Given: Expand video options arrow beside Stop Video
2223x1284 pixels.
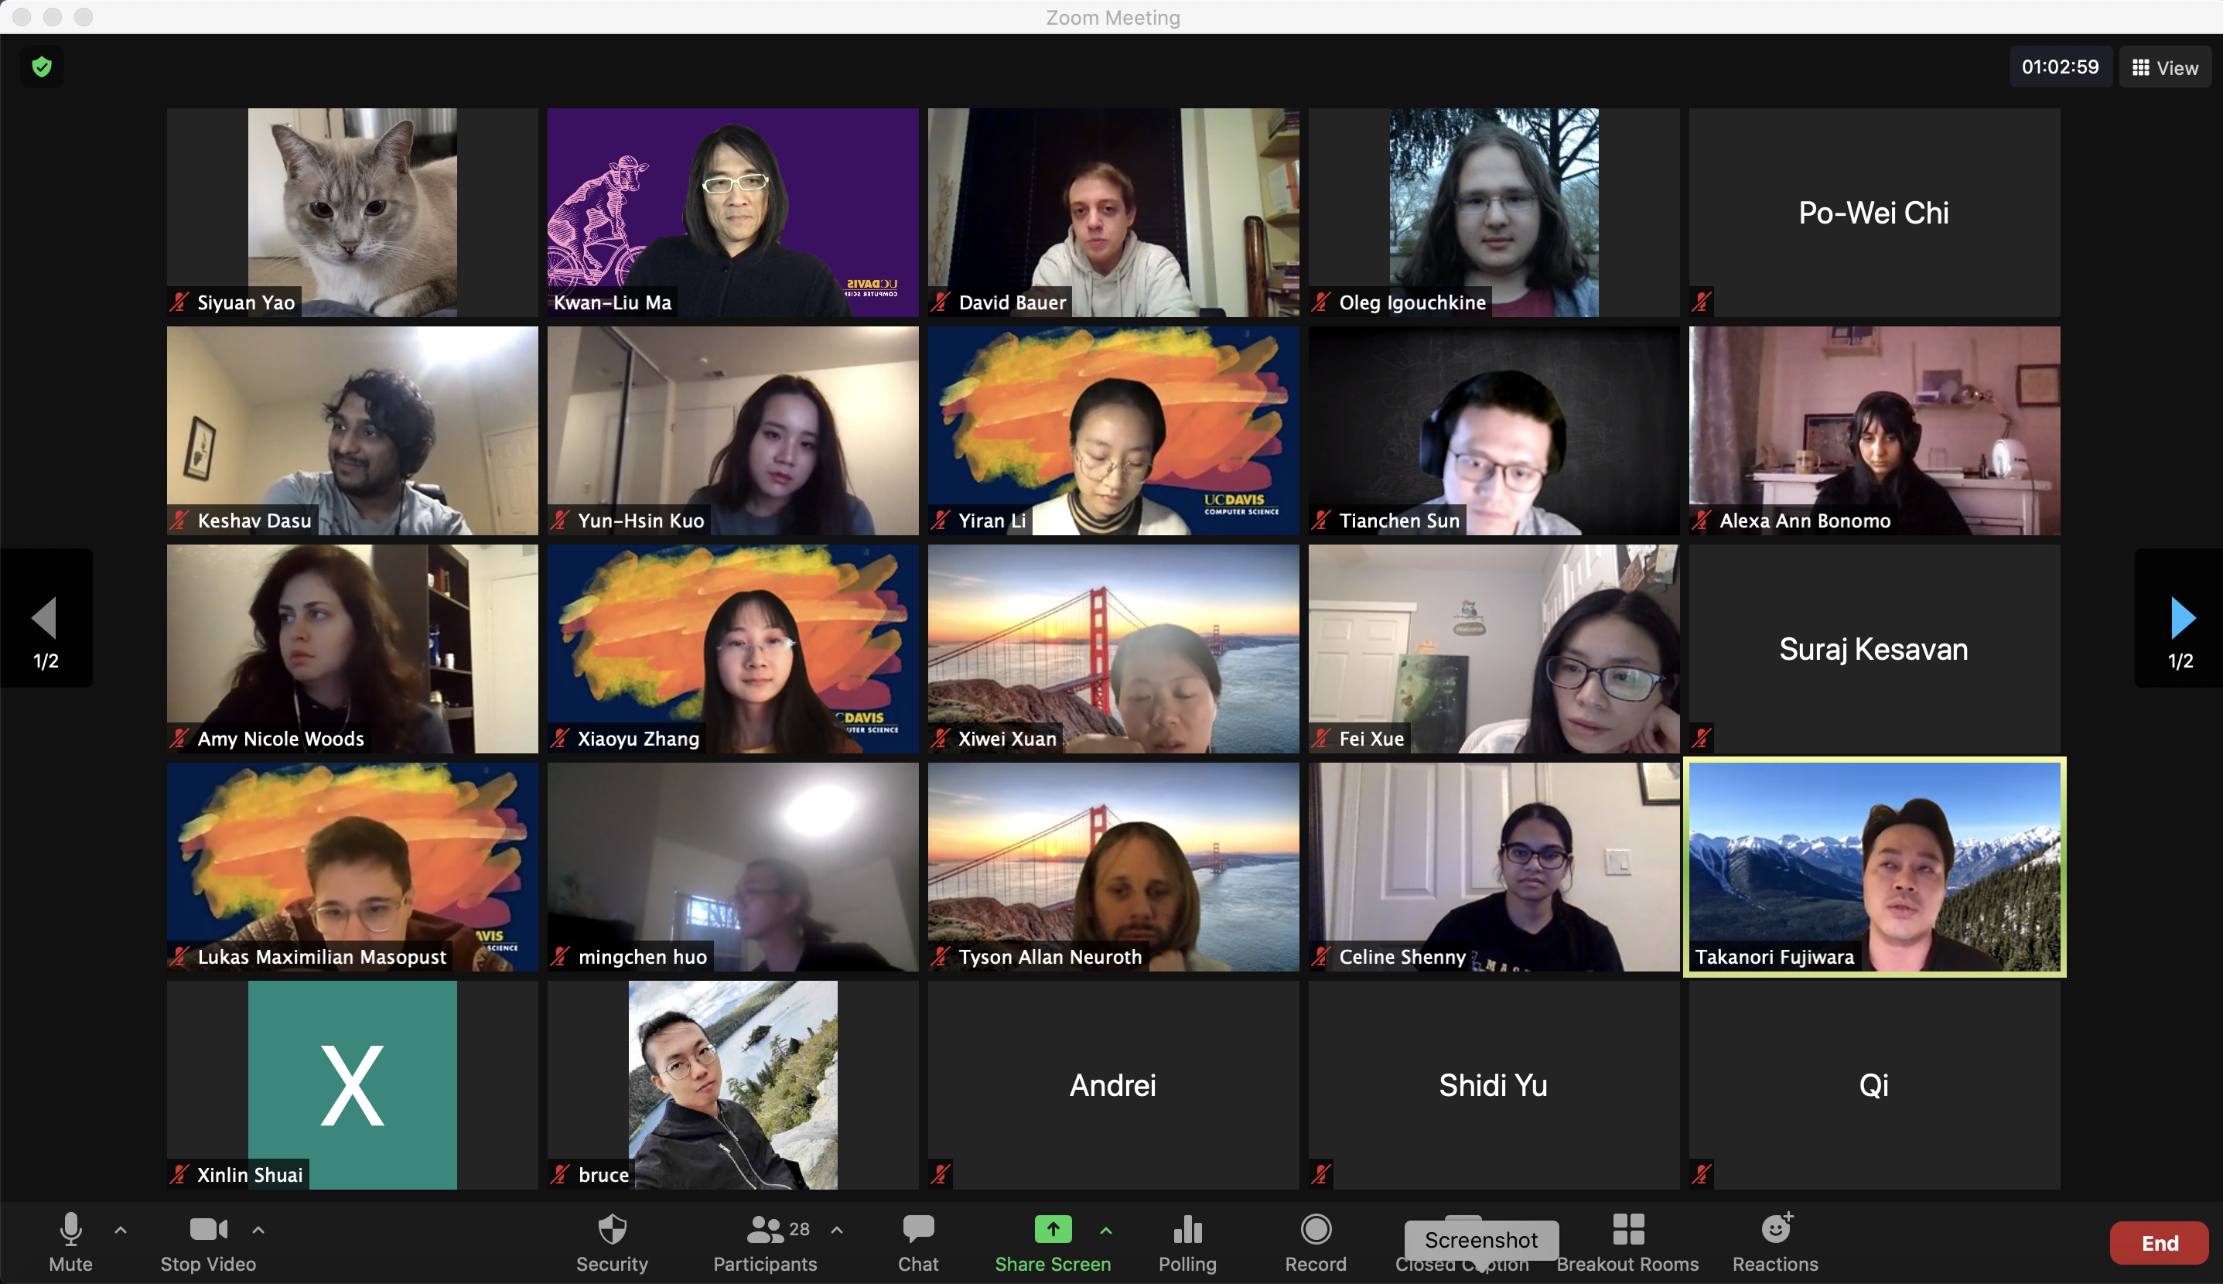Looking at the screenshot, I should tap(258, 1229).
